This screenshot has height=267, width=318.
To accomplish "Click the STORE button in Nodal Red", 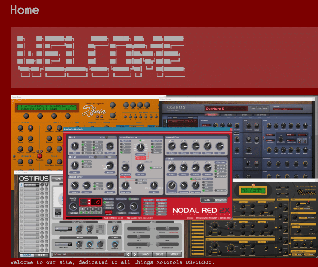I will point(109,212).
